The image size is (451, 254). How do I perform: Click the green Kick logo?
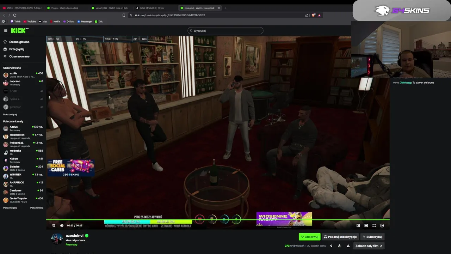click(x=18, y=31)
